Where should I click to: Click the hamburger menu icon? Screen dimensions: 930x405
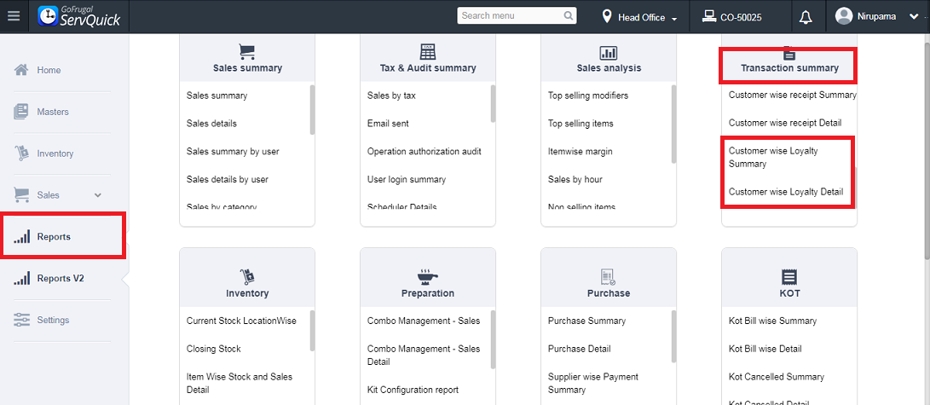pos(14,16)
